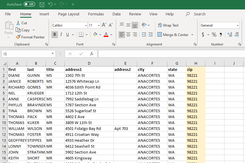Toggle Underline formatting

click(67, 35)
